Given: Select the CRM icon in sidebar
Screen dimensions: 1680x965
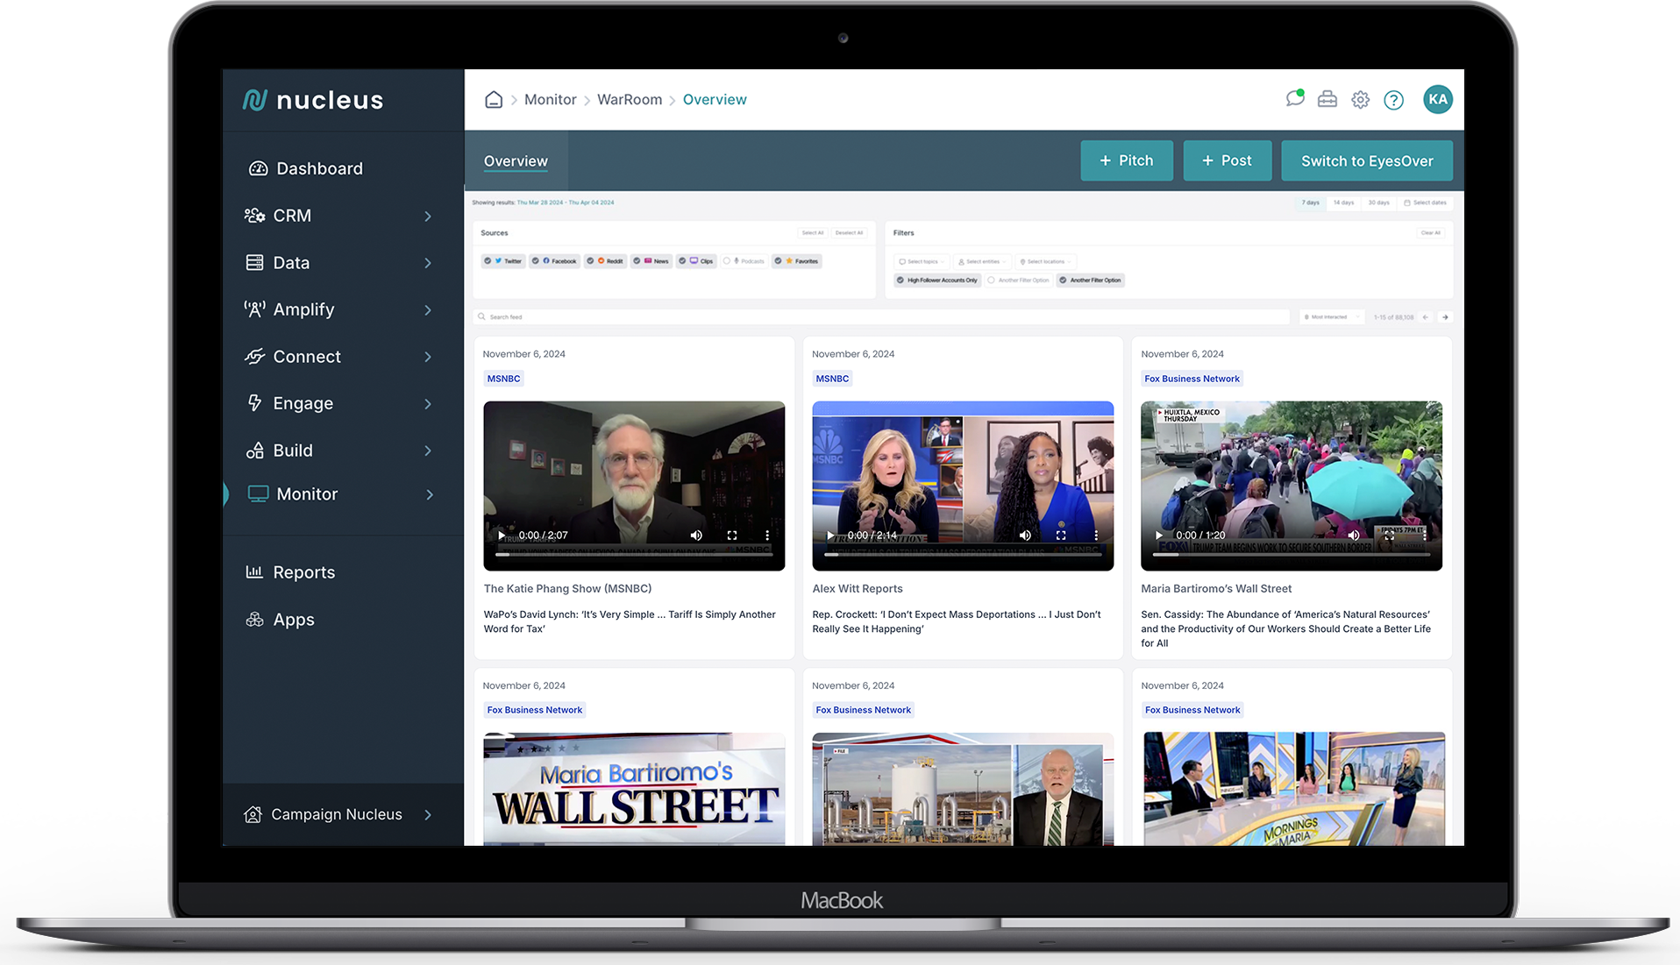Looking at the screenshot, I should click(x=254, y=215).
